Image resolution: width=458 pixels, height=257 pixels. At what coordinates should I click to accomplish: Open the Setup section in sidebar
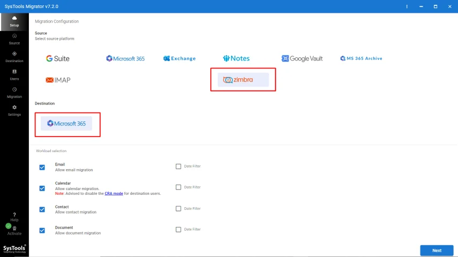[14, 21]
